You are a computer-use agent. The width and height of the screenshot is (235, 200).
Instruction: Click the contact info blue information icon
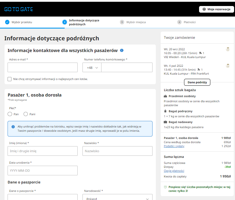(x=122, y=51)
